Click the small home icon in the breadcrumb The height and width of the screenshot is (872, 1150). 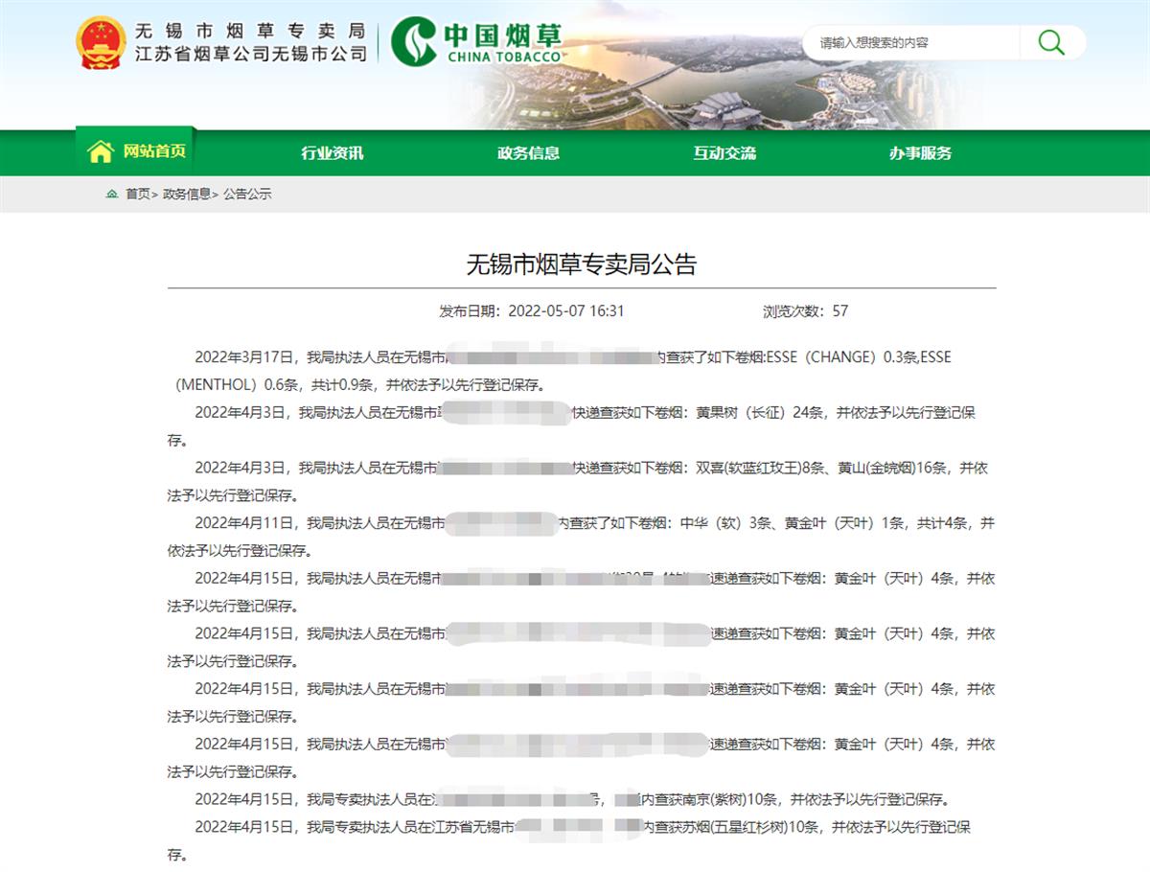tap(112, 194)
